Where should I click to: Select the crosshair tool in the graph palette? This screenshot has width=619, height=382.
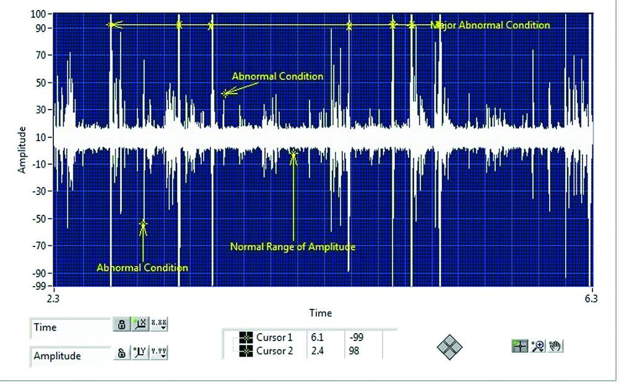520,346
